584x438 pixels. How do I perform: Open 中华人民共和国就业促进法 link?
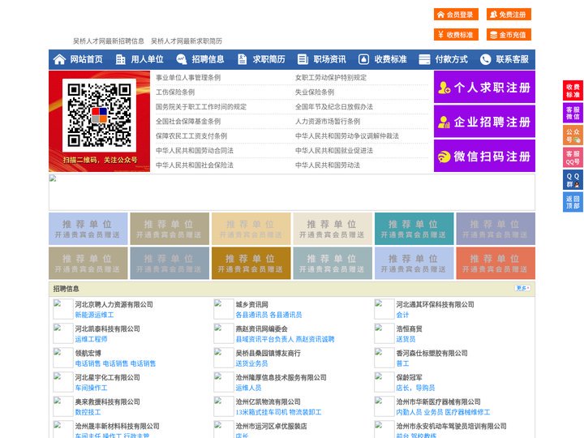pyautogui.click(x=334, y=151)
